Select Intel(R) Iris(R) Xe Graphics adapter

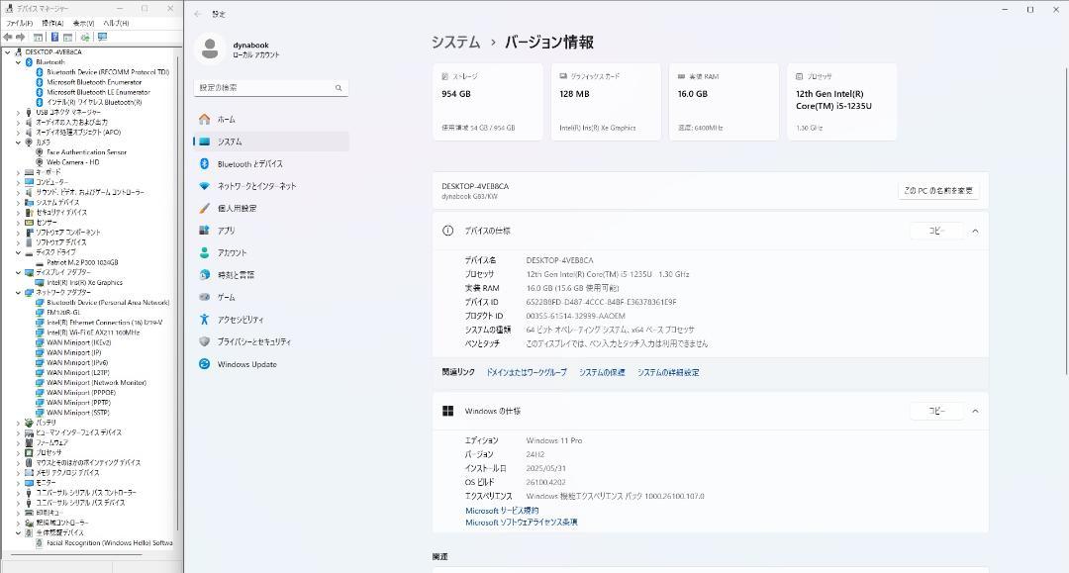[84, 282]
